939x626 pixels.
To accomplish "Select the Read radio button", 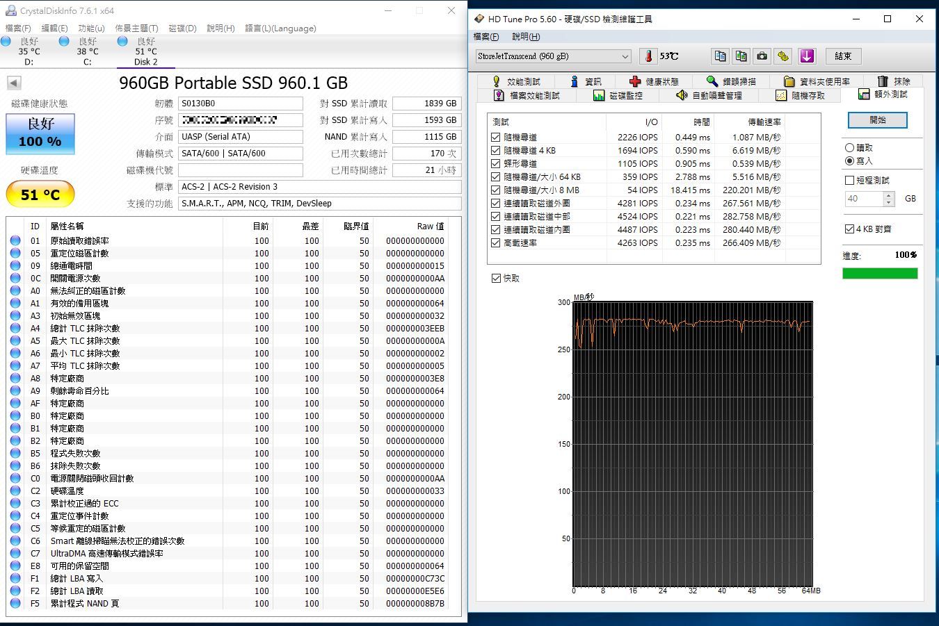I will pyautogui.click(x=849, y=147).
